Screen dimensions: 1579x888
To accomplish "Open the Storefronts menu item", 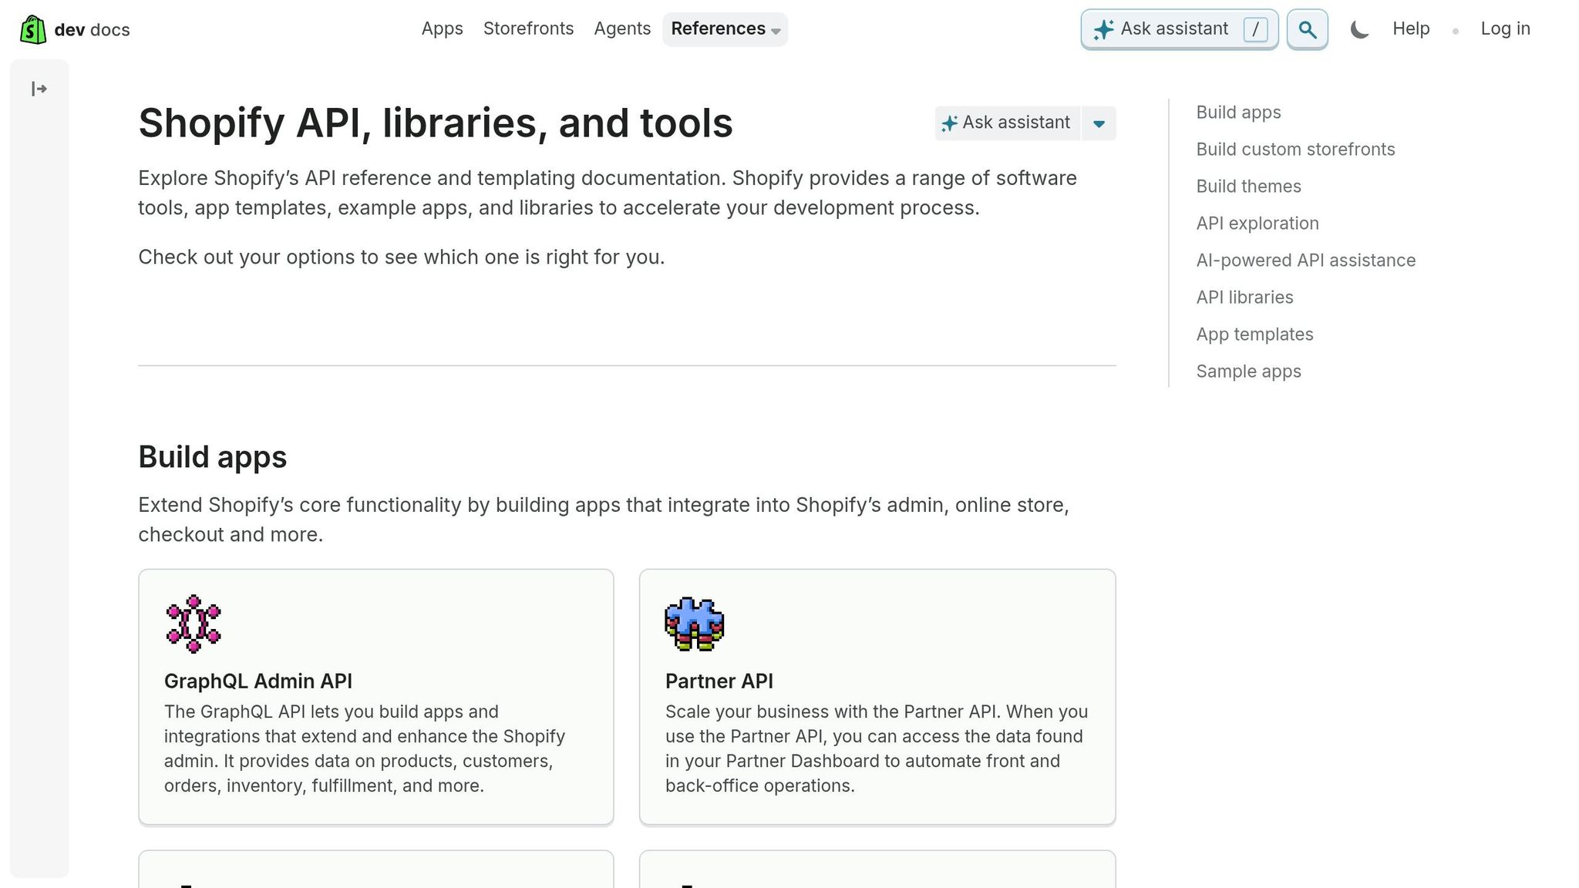I will click(x=529, y=29).
